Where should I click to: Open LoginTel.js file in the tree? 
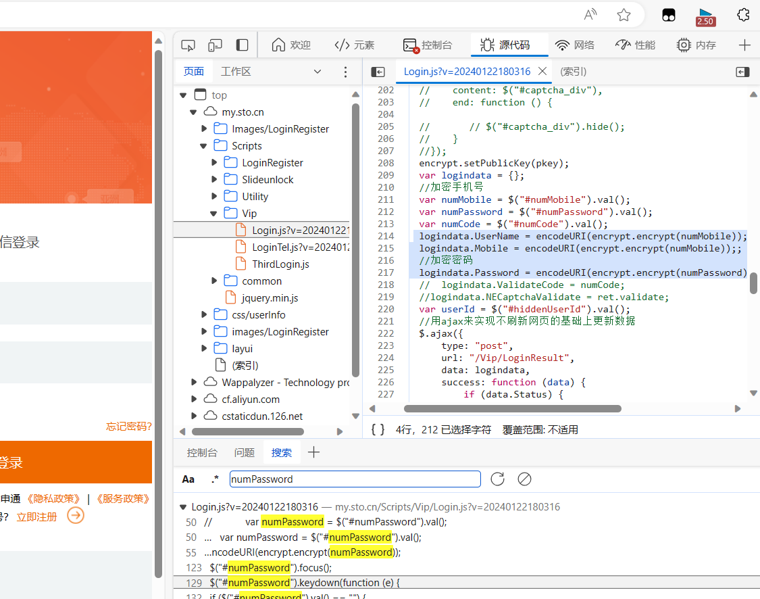click(x=293, y=247)
